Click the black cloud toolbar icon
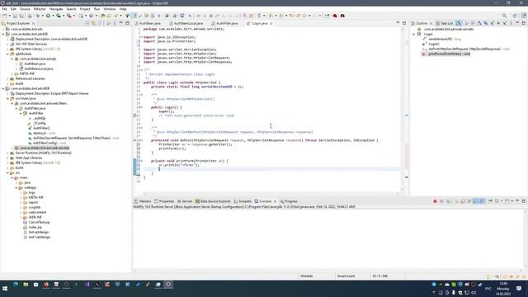The width and height of the screenshot is (528, 297). pos(342,16)
